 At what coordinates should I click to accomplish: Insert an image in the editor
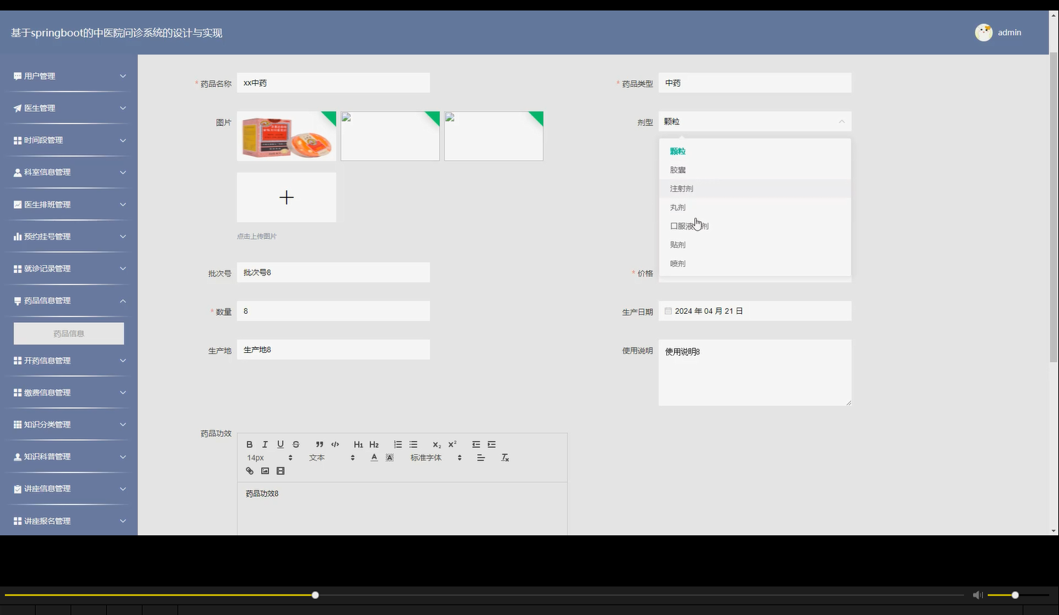[x=265, y=471]
